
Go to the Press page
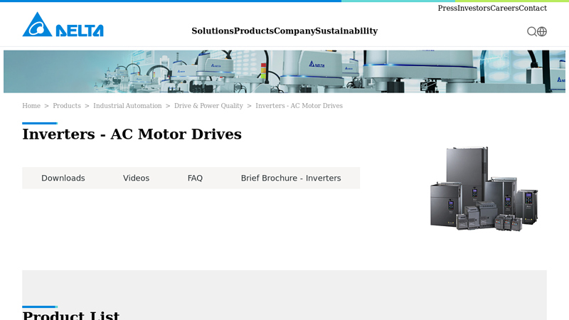coord(447,8)
